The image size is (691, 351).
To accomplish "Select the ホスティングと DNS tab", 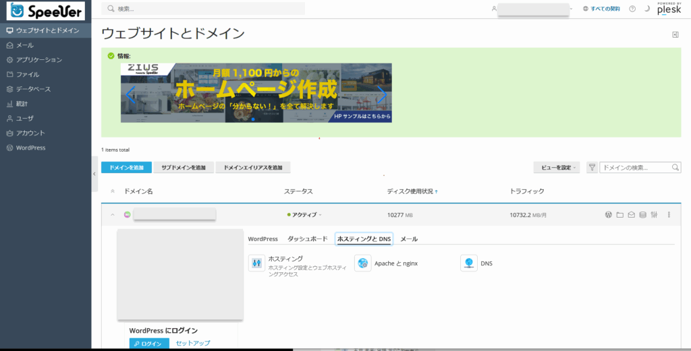I will pyautogui.click(x=364, y=239).
